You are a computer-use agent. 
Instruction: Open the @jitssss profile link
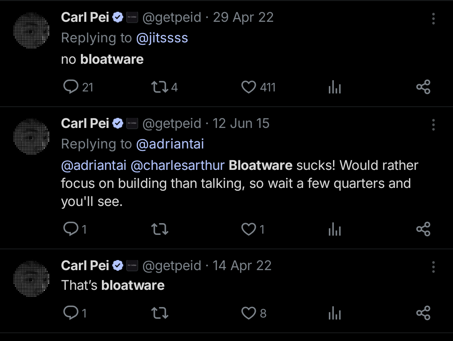coord(162,38)
